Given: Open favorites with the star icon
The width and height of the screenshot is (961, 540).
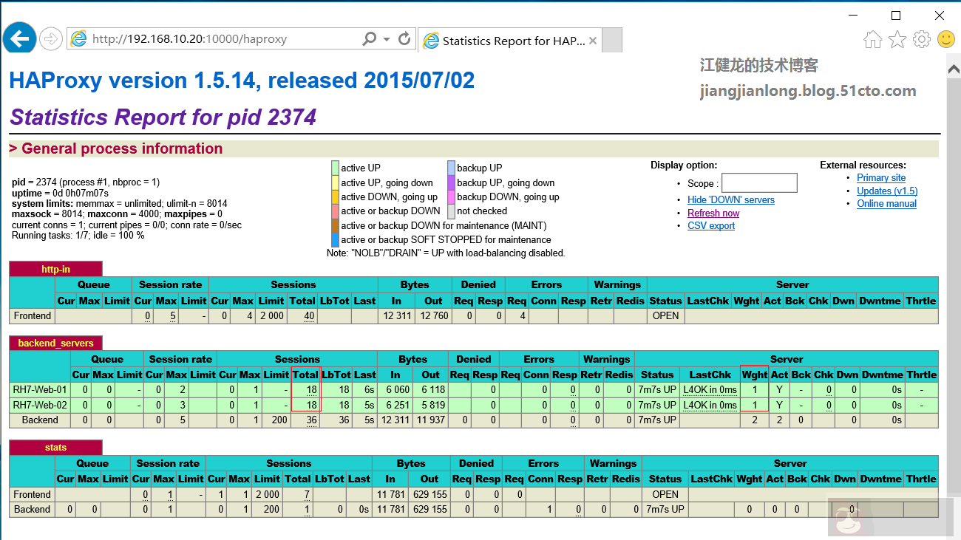Looking at the screenshot, I should [897, 40].
